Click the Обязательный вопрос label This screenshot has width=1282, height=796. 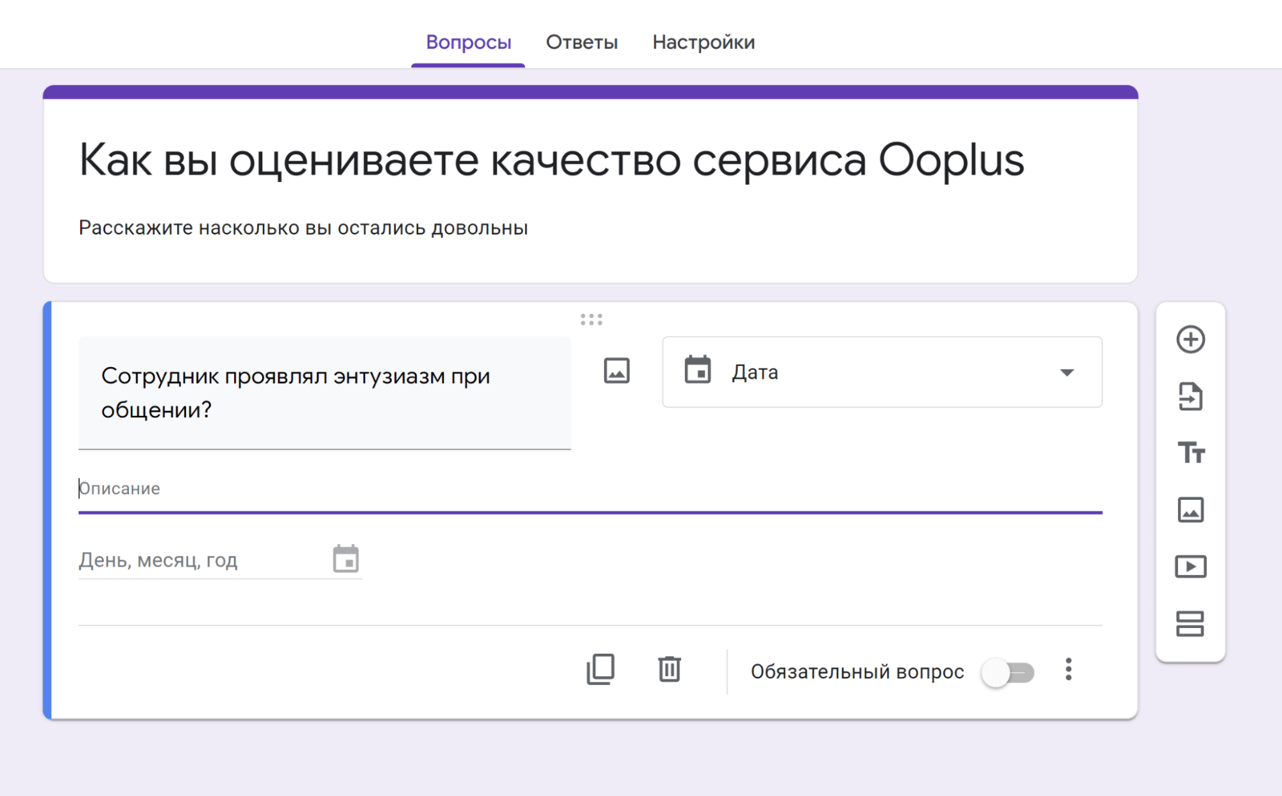(x=857, y=672)
